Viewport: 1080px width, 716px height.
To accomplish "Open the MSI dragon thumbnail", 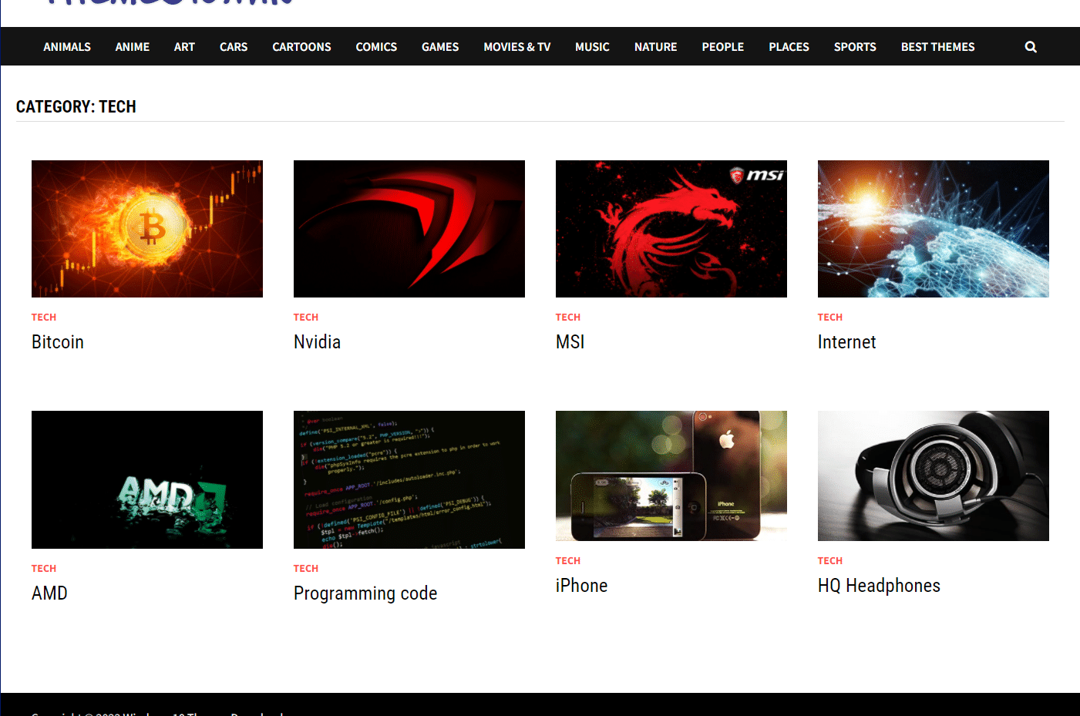I will (671, 229).
